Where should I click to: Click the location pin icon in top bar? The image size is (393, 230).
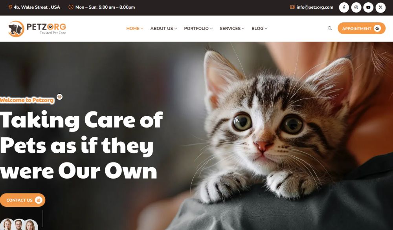click(x=10, y=7)
